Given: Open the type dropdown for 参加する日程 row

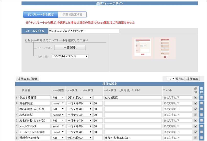Looking at the screenshot, I should [79, 97].
